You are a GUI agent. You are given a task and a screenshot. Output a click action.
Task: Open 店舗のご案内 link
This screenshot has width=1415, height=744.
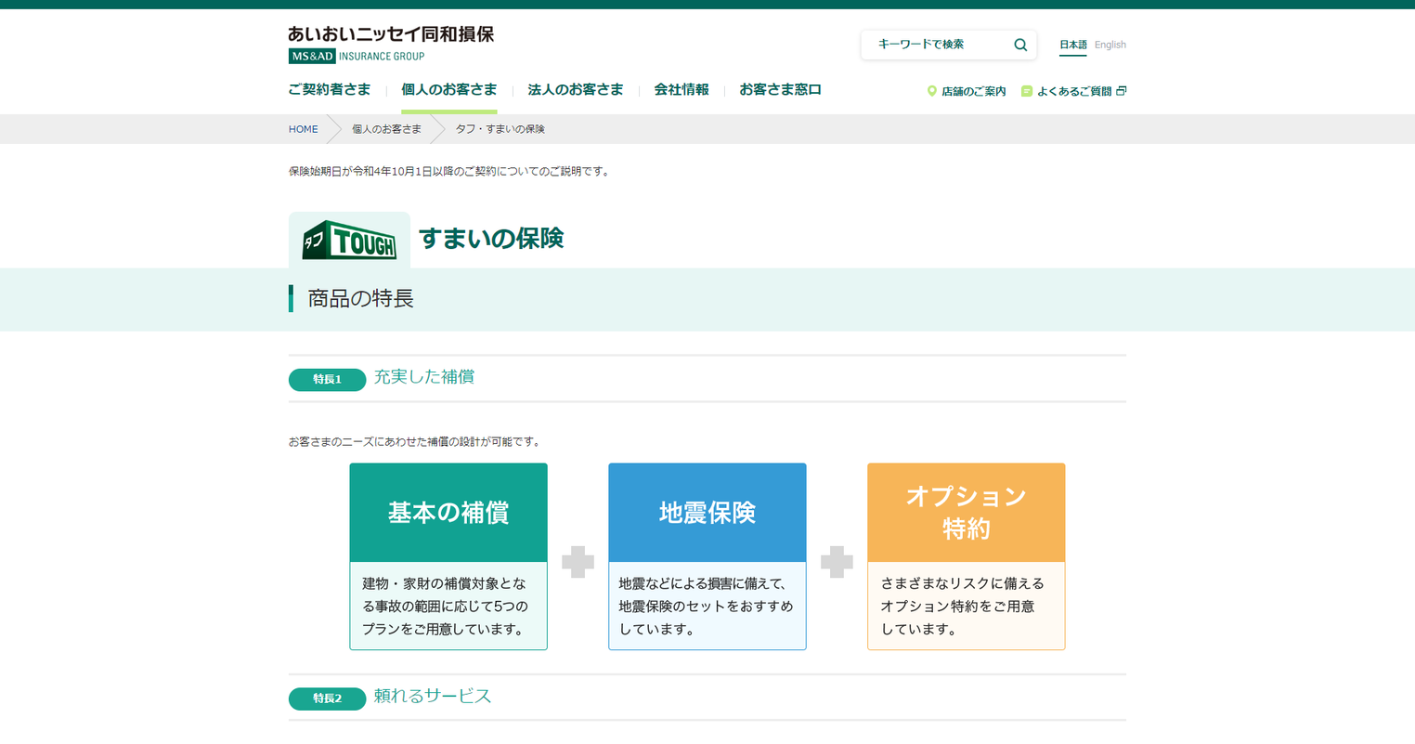tap(974, 91)
